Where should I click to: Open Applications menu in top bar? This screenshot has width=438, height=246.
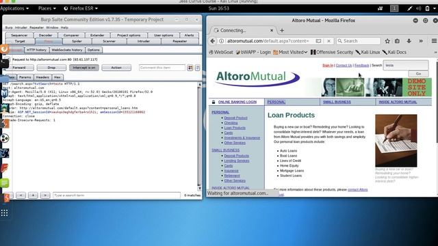(14, 8)
